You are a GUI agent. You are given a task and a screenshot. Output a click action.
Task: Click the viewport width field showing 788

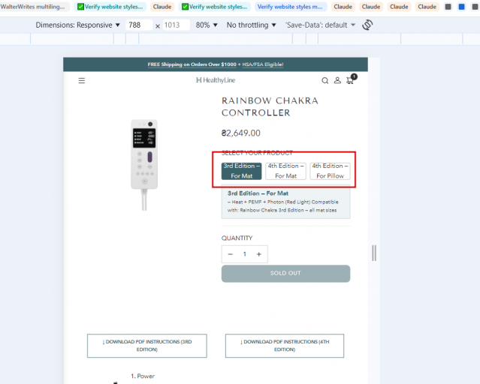tap(139, 25)
